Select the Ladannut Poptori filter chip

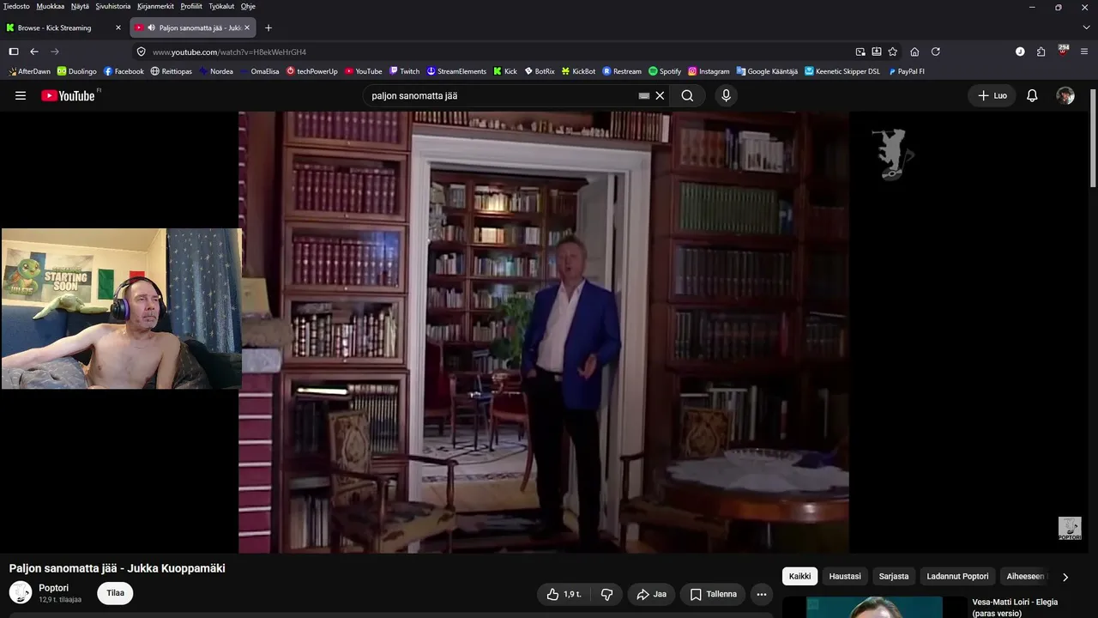(957, 577)
